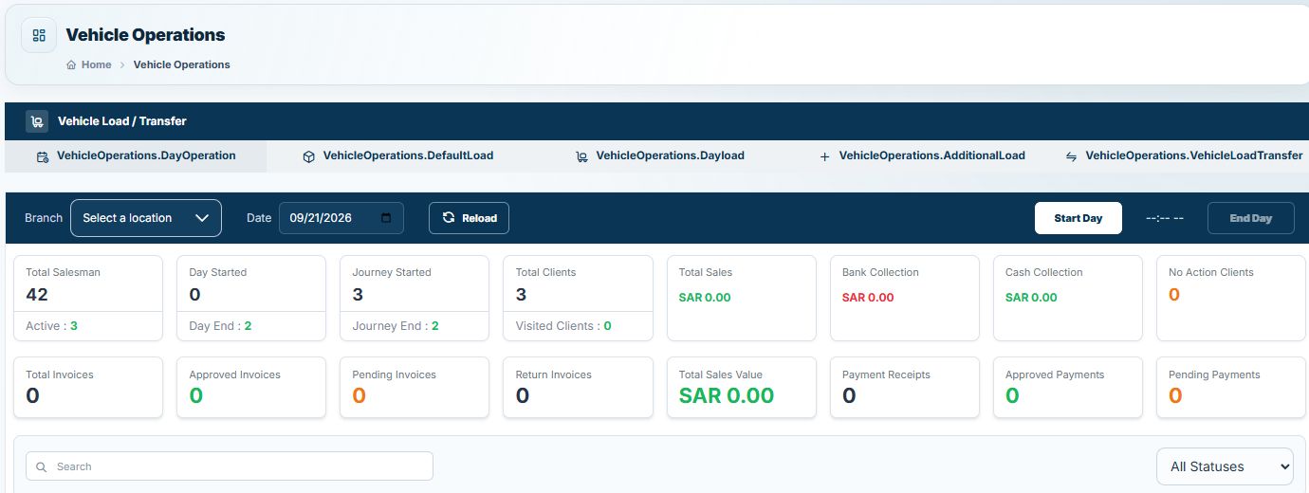Screen dimensions: 1309x493
Task: Click the Dayload tab cart icon
Action: click(581, 156)
